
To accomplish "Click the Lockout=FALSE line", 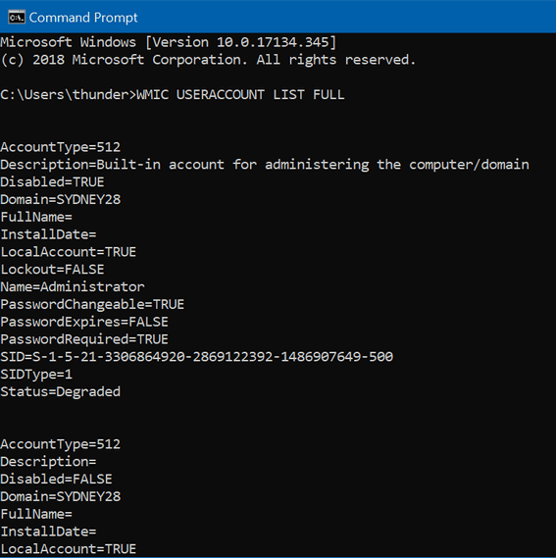I will point(52,270).
